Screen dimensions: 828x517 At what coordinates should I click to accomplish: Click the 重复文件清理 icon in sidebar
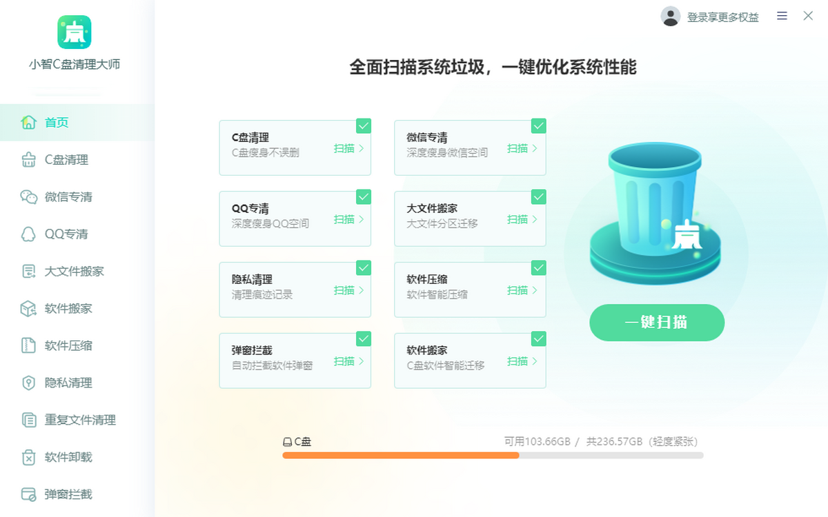28,420
